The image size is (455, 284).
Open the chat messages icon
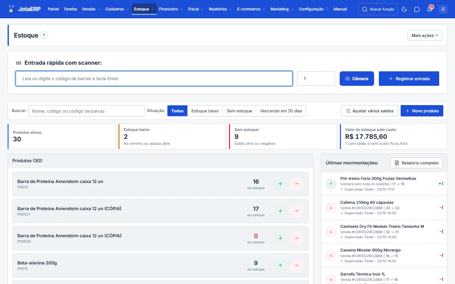click(x=417, y=9)
